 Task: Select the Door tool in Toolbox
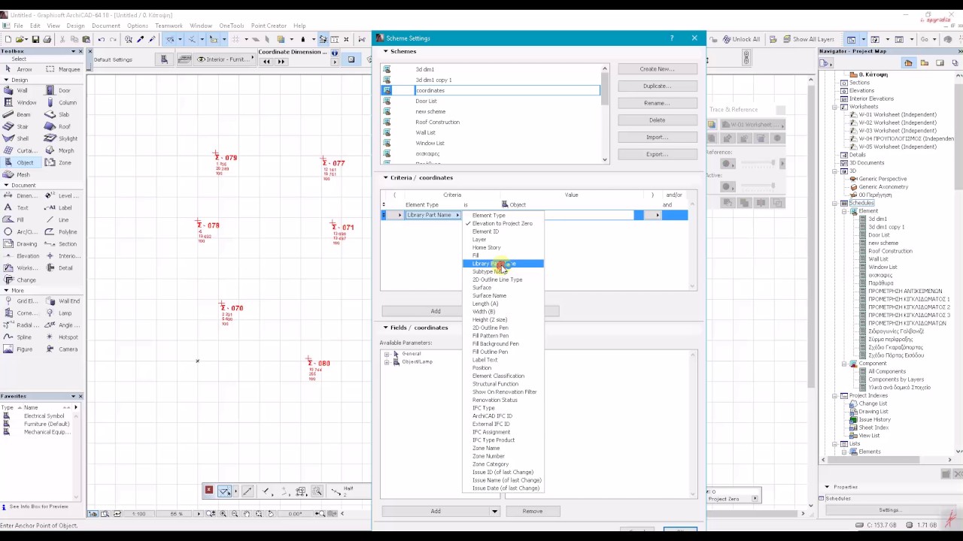[x=59, y=90]
